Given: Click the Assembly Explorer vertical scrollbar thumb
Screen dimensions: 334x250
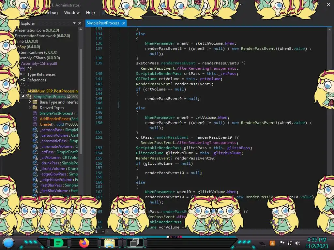Looking at the screenshot, I should (x=81, y=101).
